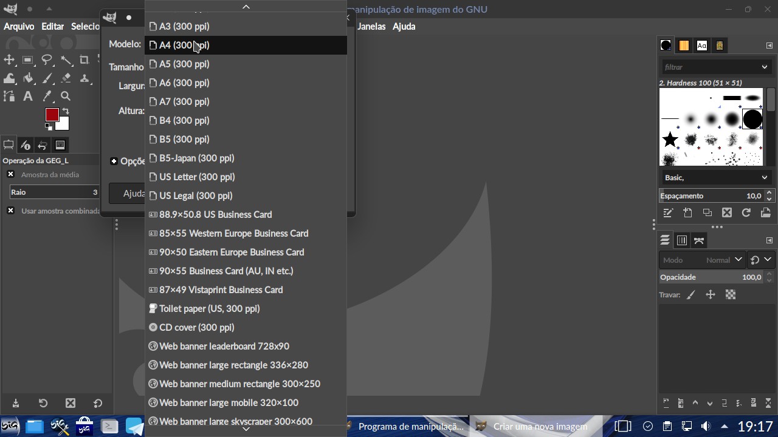Open the Editar menu

[x=53, y=26]
